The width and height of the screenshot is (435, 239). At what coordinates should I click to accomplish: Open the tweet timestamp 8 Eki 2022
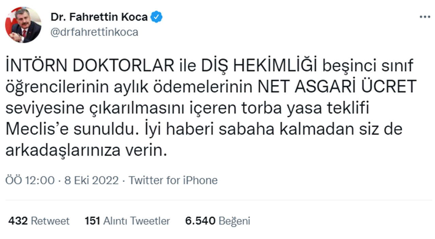coord(91,180)
